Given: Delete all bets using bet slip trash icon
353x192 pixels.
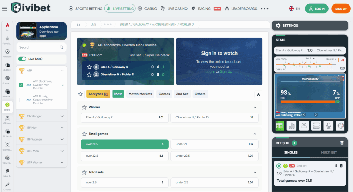Looking at the screenshot, I should 342,143.
